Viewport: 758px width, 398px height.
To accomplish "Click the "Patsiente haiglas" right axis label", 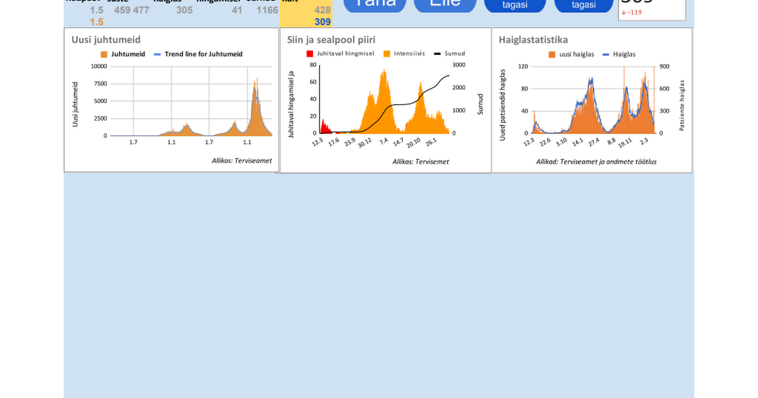I will click(682, 105).
